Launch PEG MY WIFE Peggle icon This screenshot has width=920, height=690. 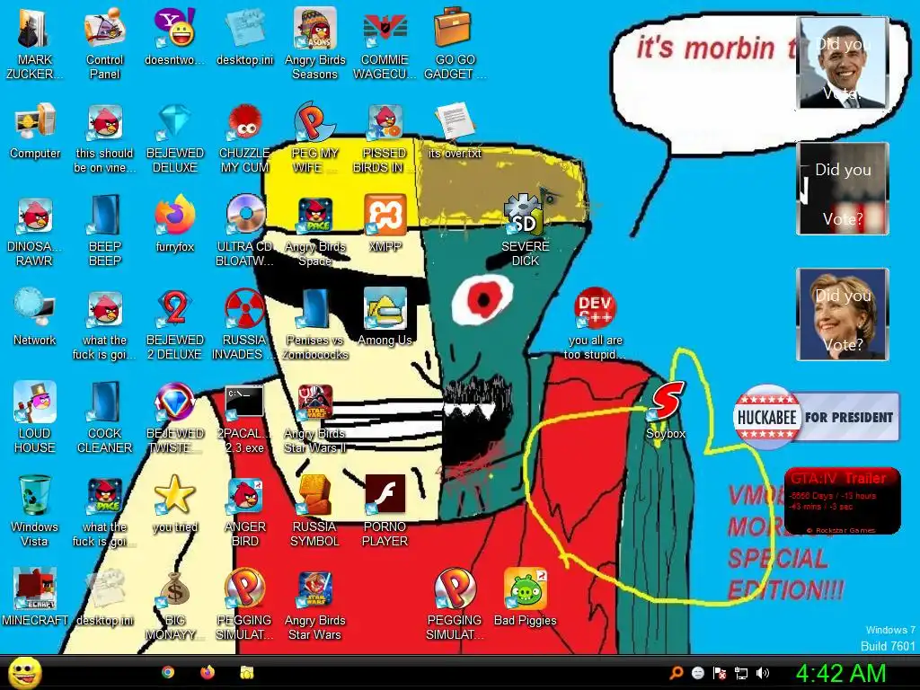315,137
